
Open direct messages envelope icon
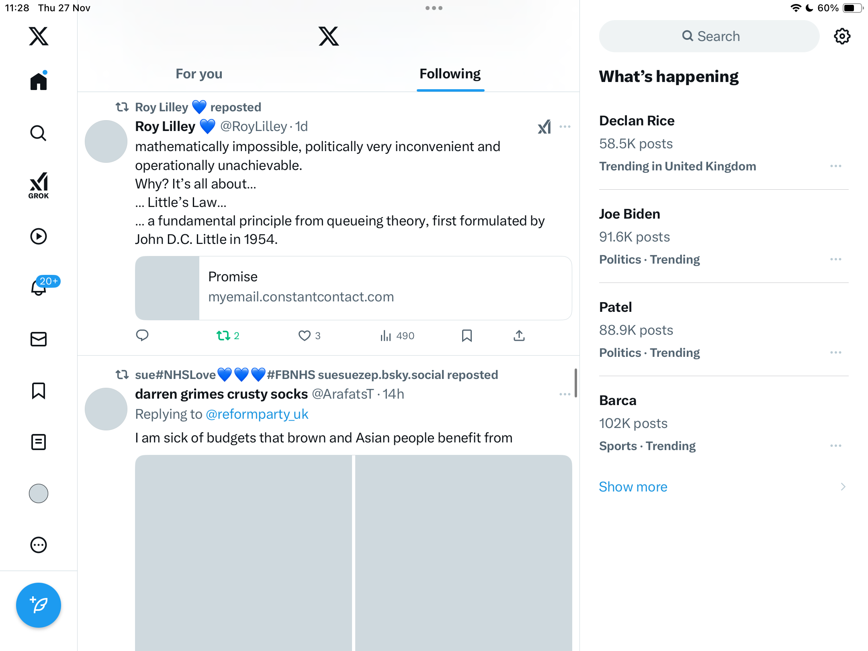click(39, 339)
